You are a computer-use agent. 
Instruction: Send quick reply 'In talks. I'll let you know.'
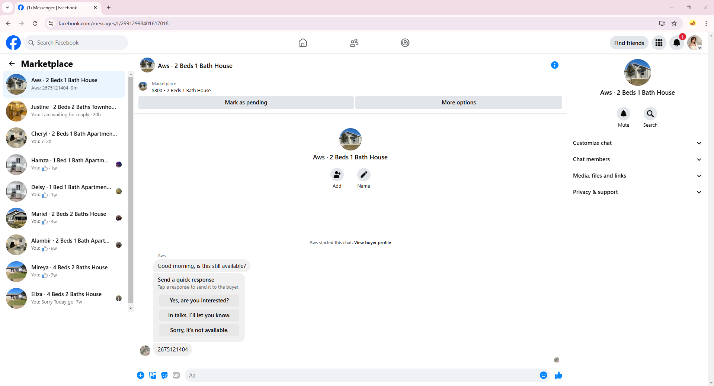pyautogui.click(x=199, y=315)
